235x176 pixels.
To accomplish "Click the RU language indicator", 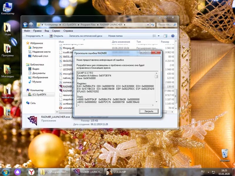I will [203, 172].
